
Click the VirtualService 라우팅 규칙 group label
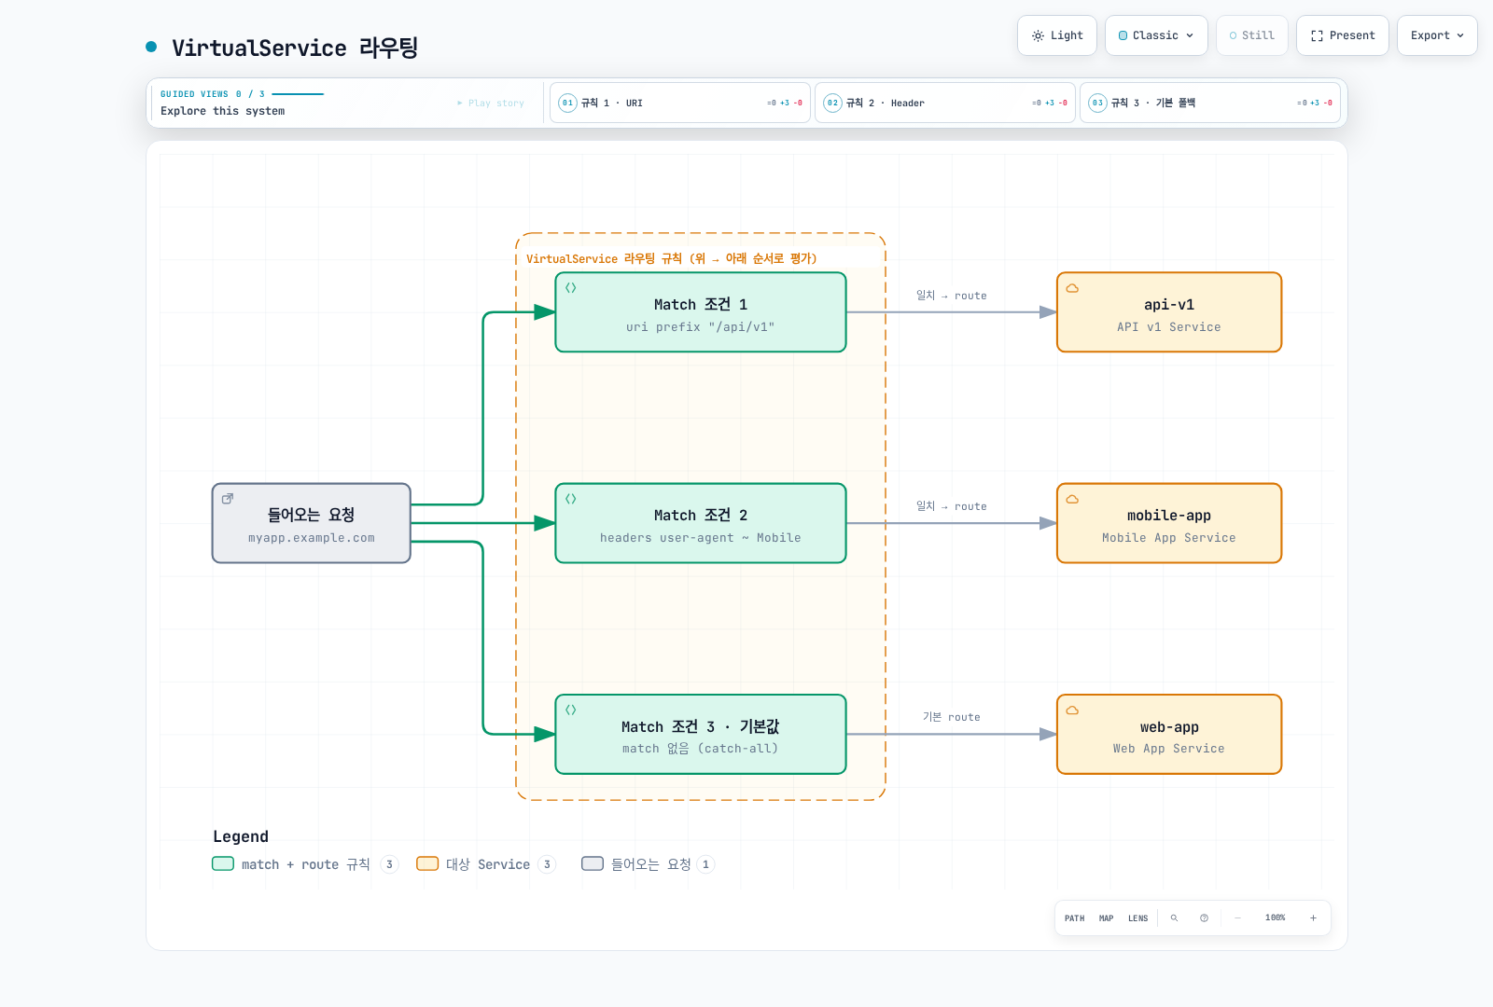(x=672, y=258)
